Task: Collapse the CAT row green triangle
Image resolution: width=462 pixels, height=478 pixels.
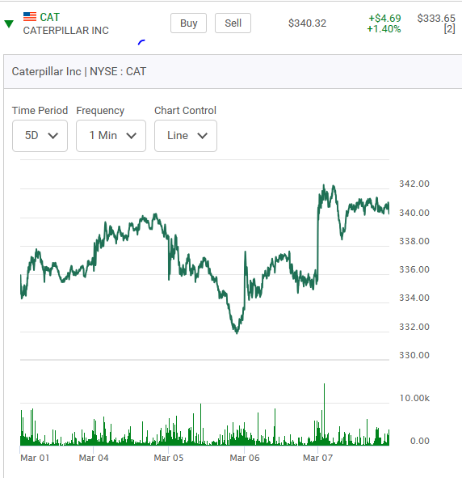Action: [9, 23]
